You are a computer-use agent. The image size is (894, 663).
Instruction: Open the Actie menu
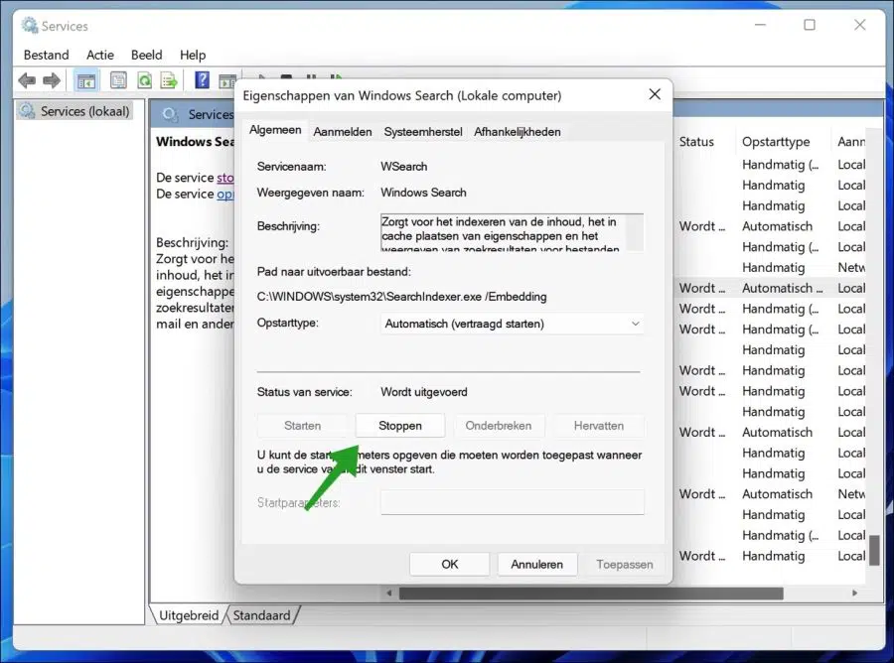[x=100, y=55]
